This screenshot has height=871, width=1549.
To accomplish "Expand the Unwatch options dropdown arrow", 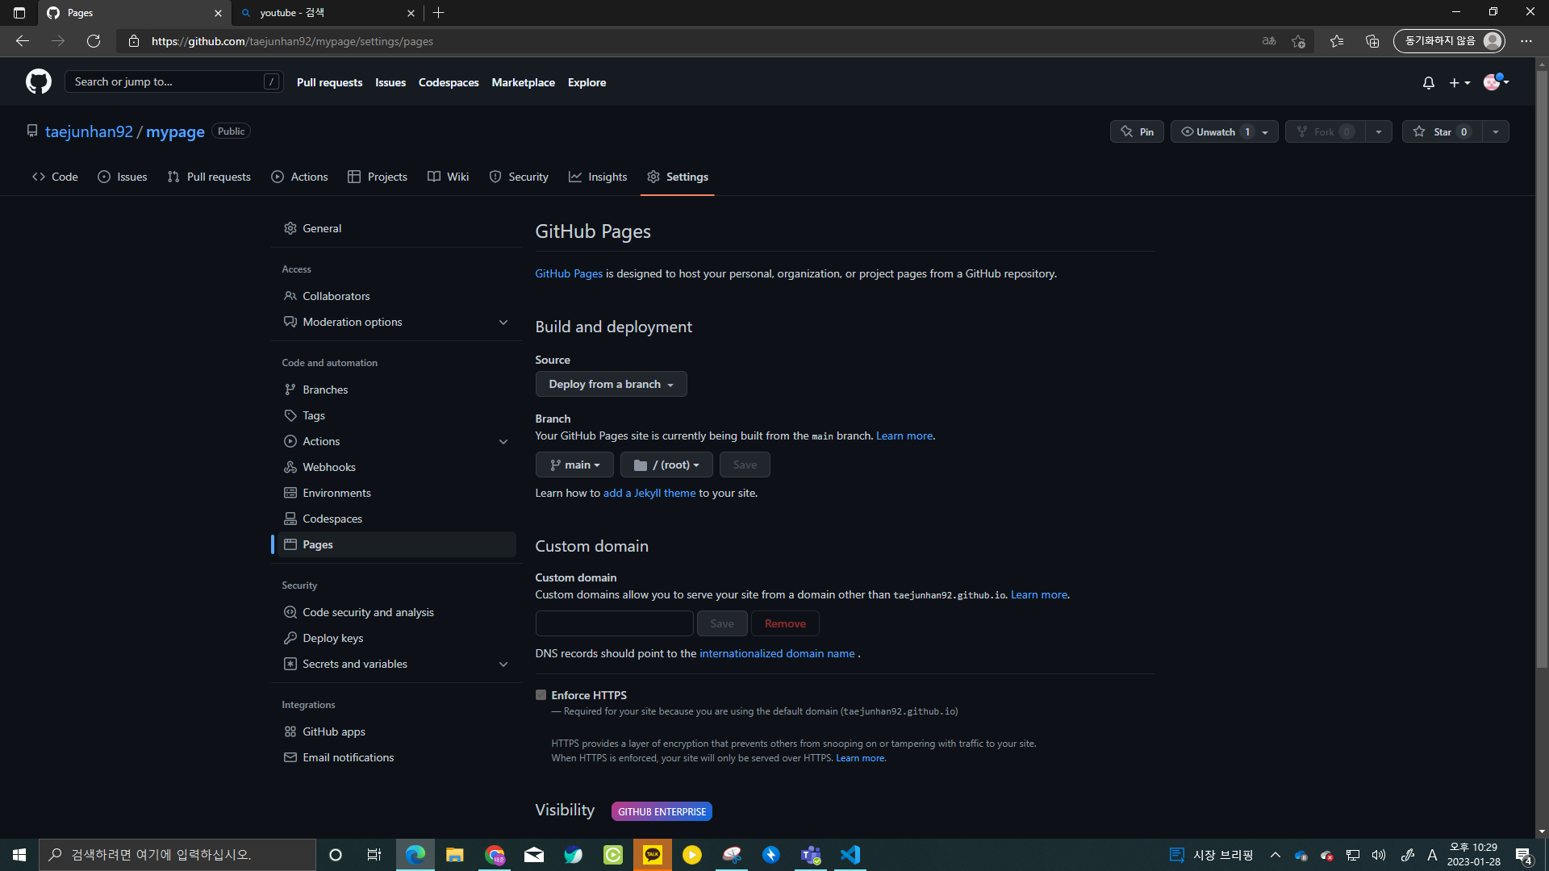I will click(1266, 131).
